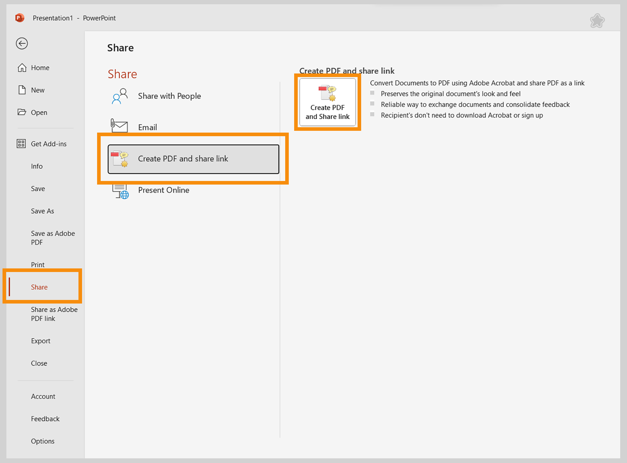
Task: Open PowerPoint Options
Action: (x=43, y=441)
